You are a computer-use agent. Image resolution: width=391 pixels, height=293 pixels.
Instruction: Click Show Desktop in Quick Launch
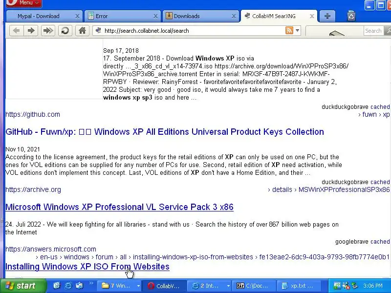[x=79, y=286]
